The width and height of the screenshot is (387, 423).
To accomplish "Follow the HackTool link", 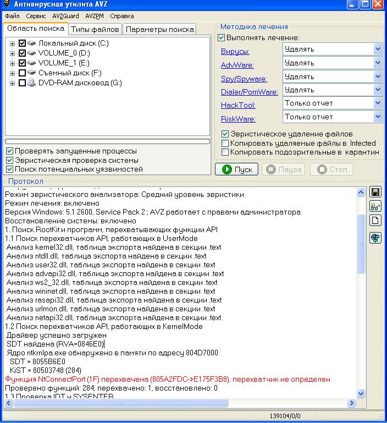I will 238,105.
